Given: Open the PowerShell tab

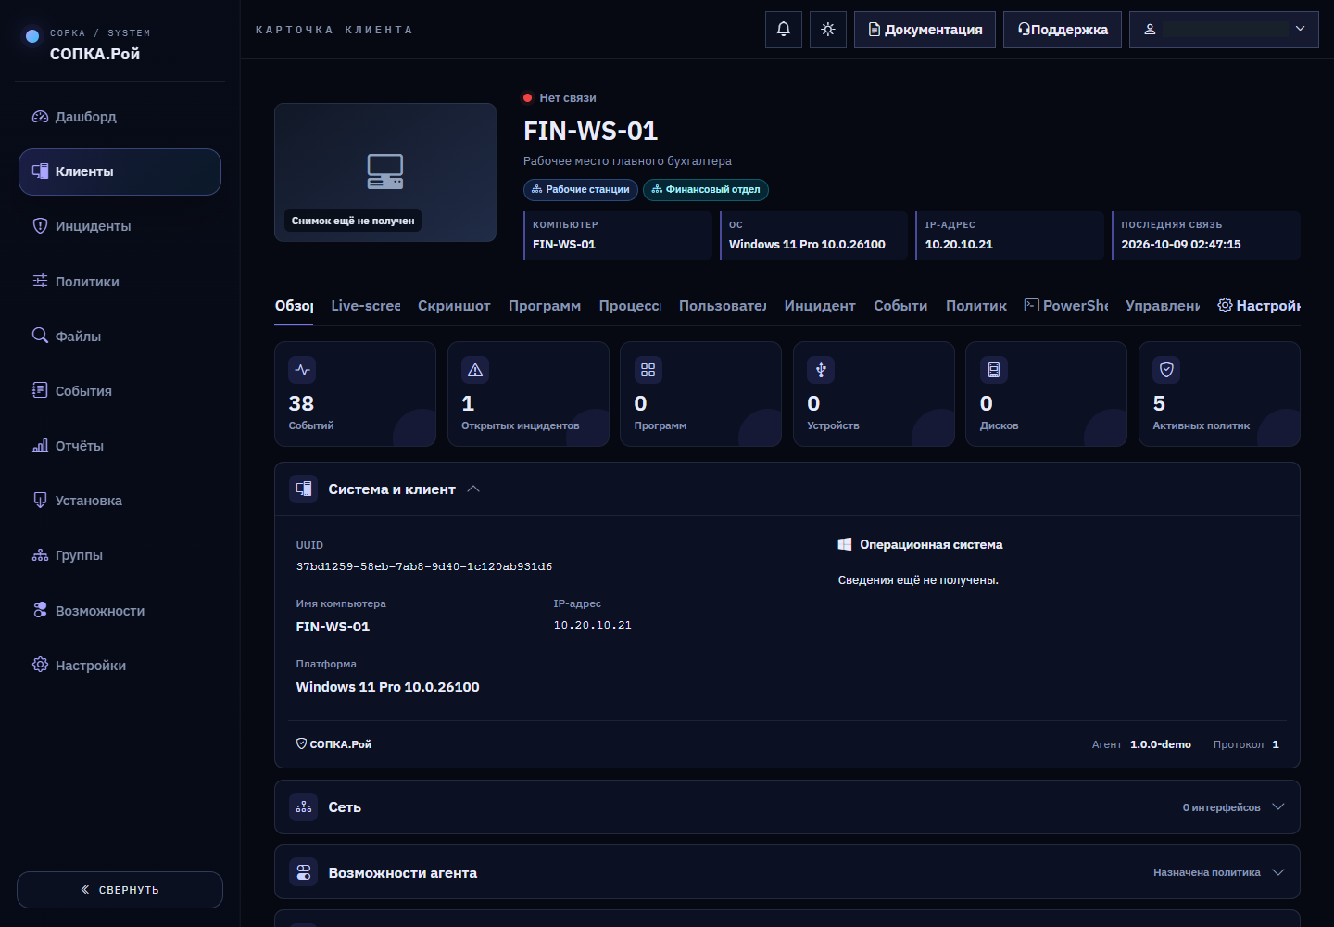Looking at the screenshot, I should click(1066, 306).
